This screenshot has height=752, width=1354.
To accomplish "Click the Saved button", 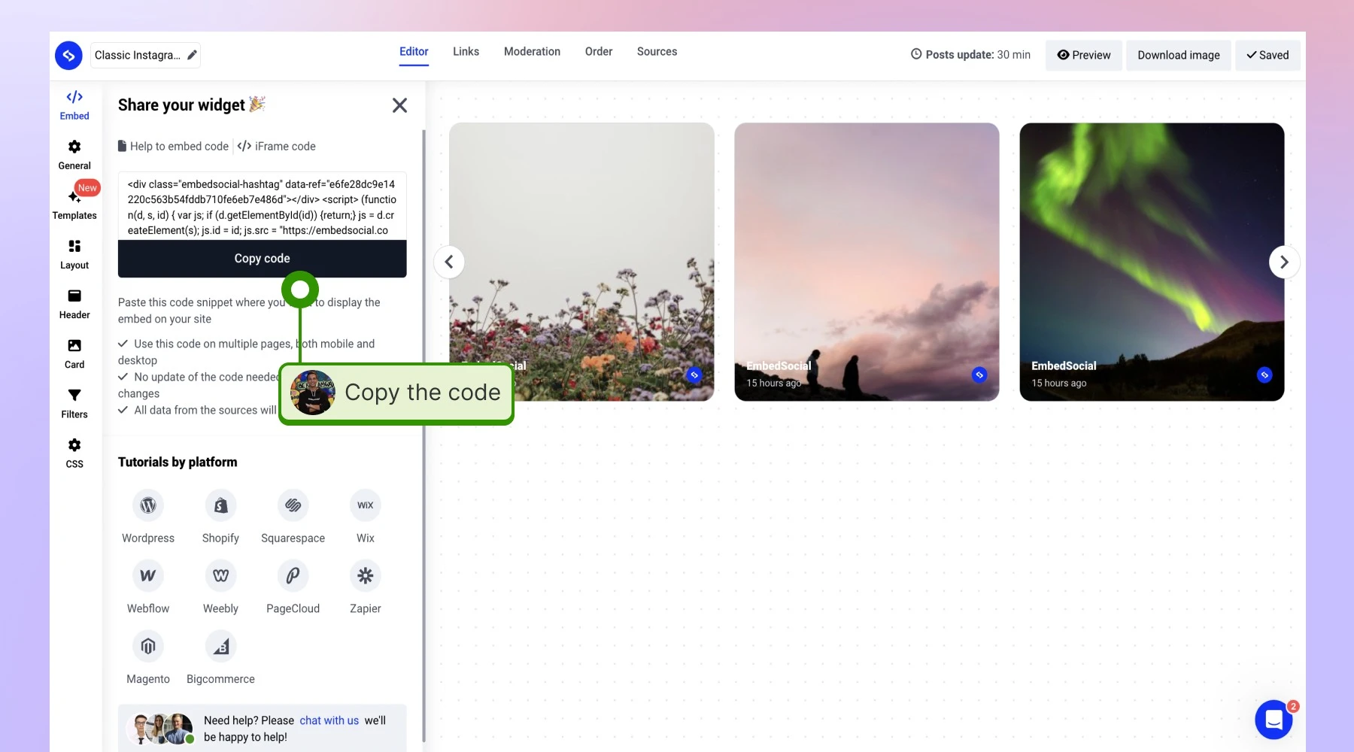I will pyautogui.click(x=1267, y=55).
